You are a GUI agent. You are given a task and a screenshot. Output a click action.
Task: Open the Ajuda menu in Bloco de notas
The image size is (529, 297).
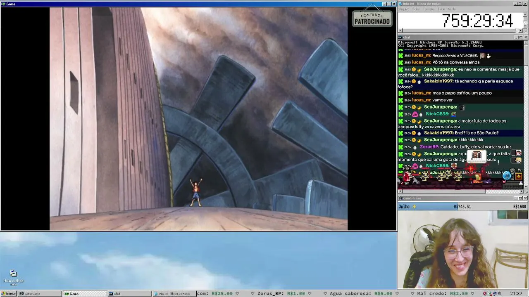coord(452,9)
